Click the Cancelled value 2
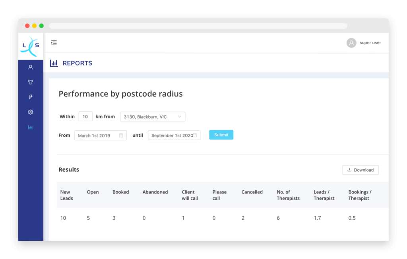The height and width of the screenshot is (259, 407). 243,218
